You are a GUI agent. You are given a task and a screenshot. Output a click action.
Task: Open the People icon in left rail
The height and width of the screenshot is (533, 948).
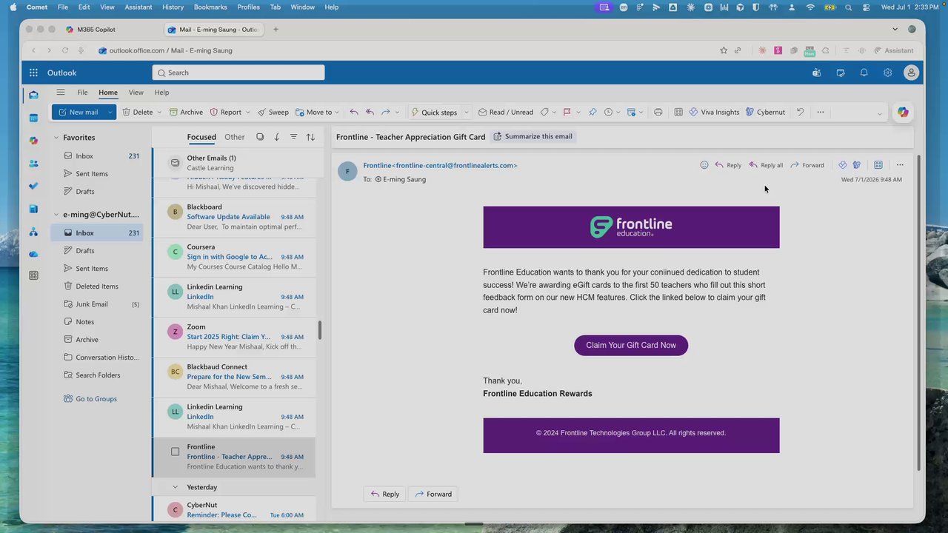click(33, 164)
